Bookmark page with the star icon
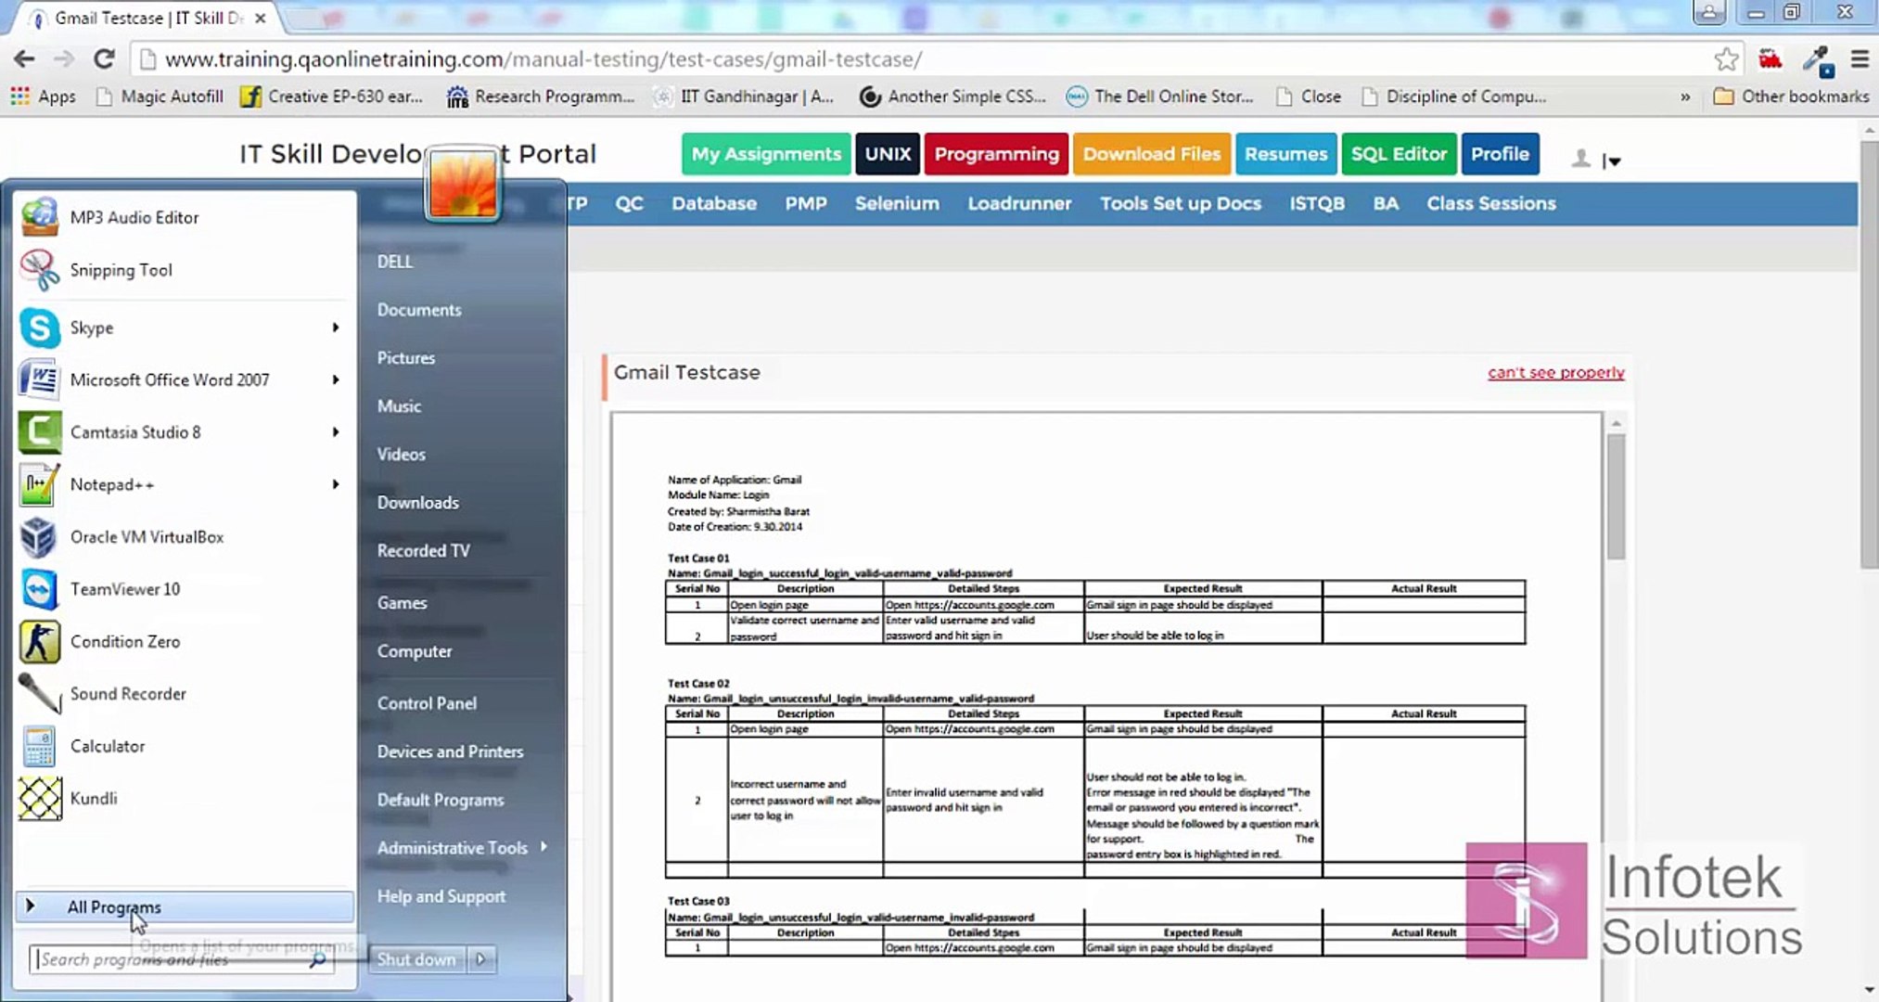Viewport: 1879px width, 1002px height. click(1726, 59)
